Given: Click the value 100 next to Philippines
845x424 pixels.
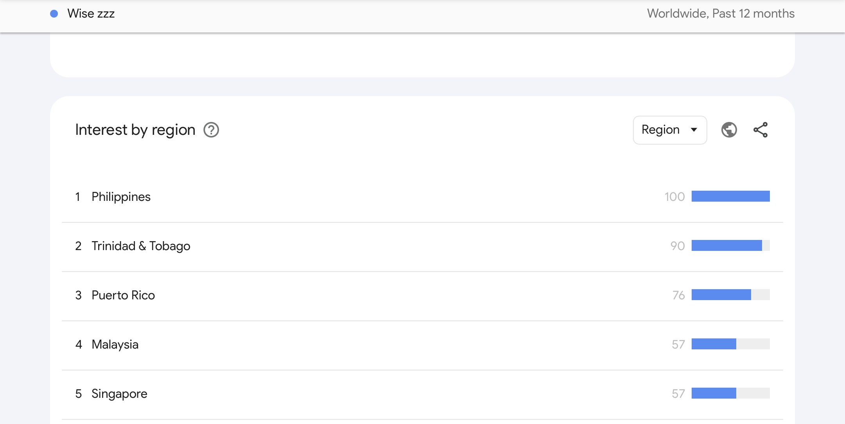Looking at the screenshot, I should pyautogui.click(x=675, y=197).
